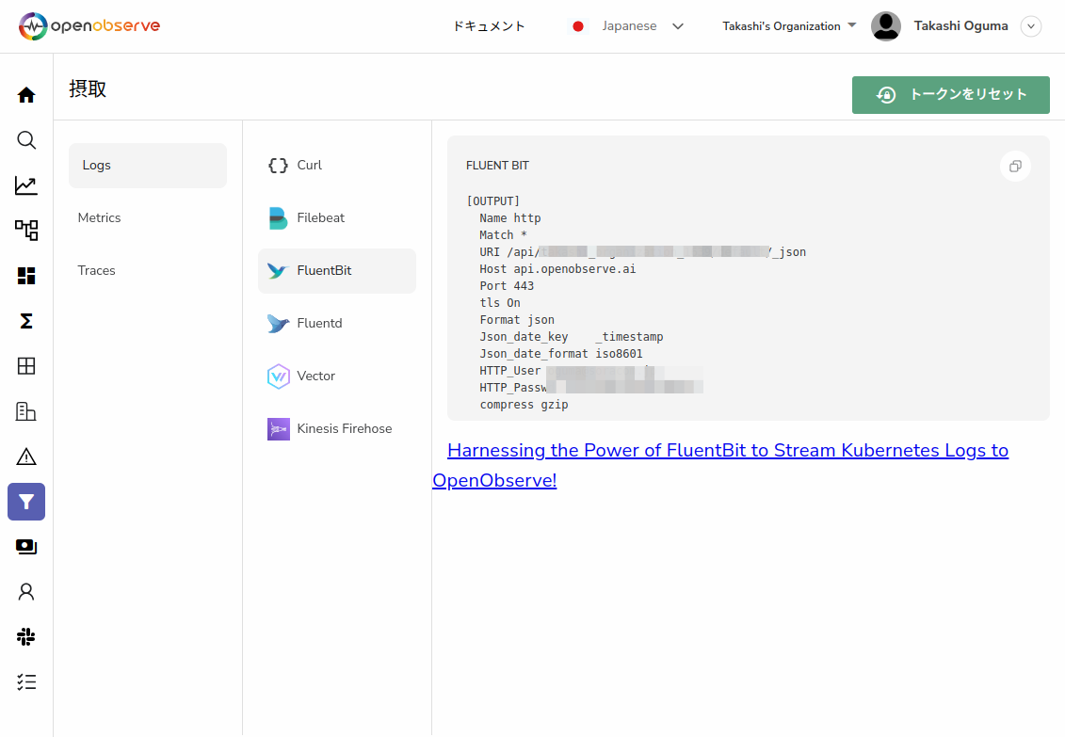
Task: Expand the Japanese language dropdown arrow
Action: [x=678, y=26]
